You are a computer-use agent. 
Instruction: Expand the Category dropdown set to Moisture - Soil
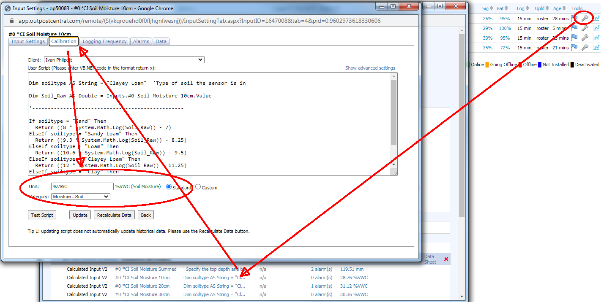point(80,197)
